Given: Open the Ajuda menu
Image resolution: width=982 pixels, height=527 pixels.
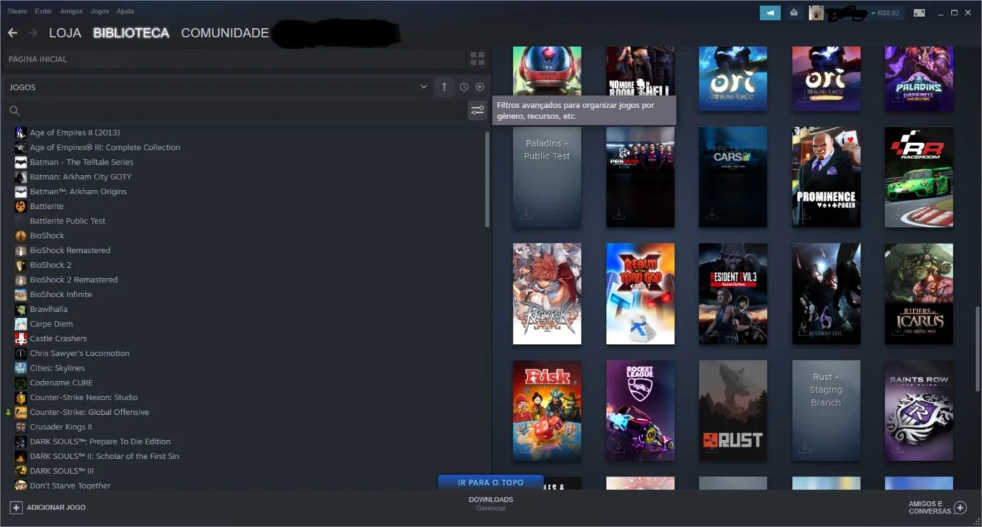Looking at the screenshot, I should click(x=125, y=11).
